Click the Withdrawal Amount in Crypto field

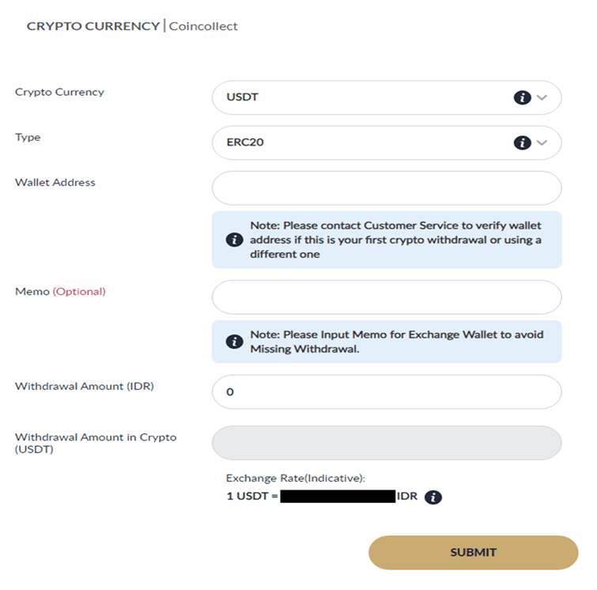pyautogui.click(x=387, y=443)
